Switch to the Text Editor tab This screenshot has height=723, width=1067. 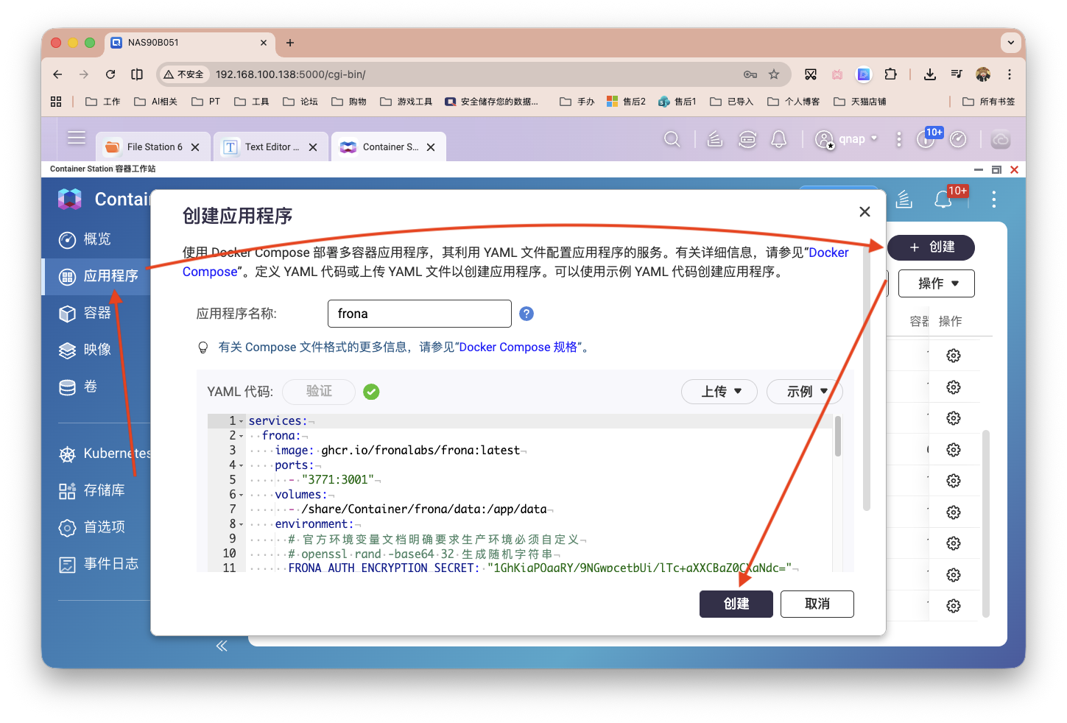[x=268, y=147]
